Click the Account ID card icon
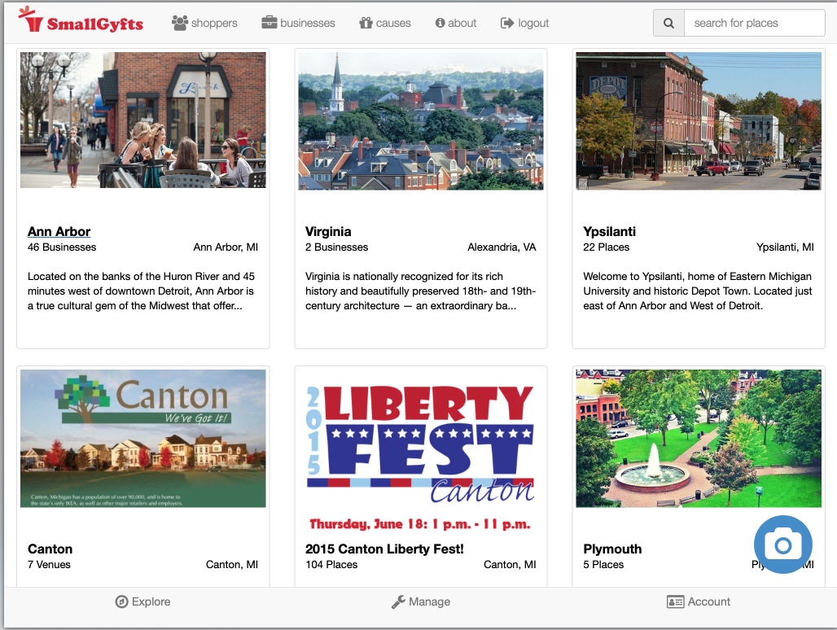 [675, 602]
